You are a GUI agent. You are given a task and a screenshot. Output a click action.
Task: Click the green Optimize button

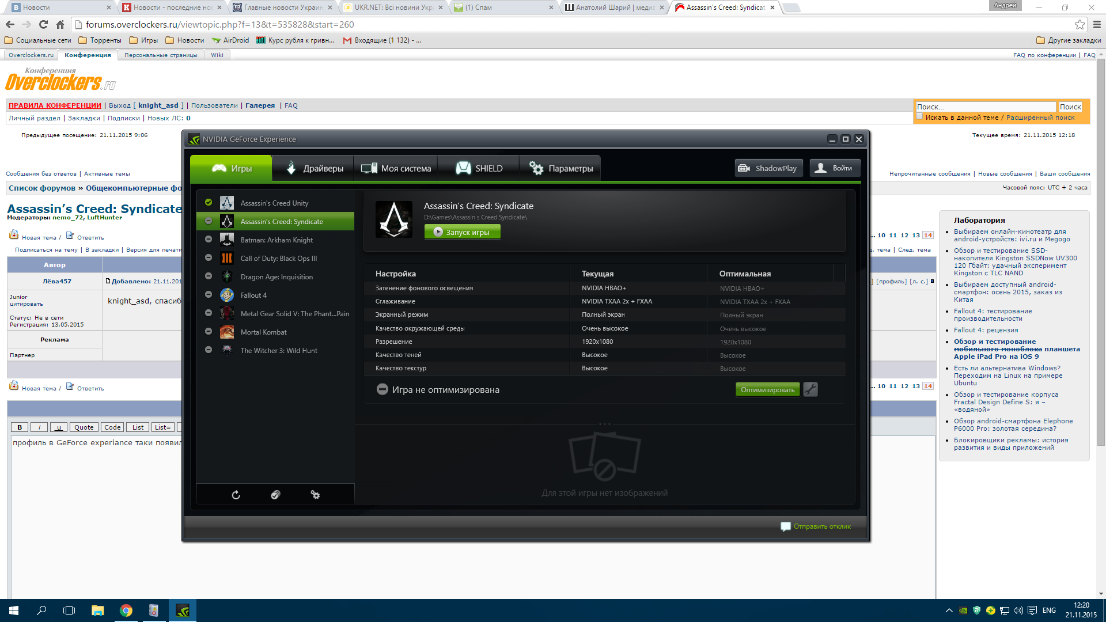[x=767, y=390]
